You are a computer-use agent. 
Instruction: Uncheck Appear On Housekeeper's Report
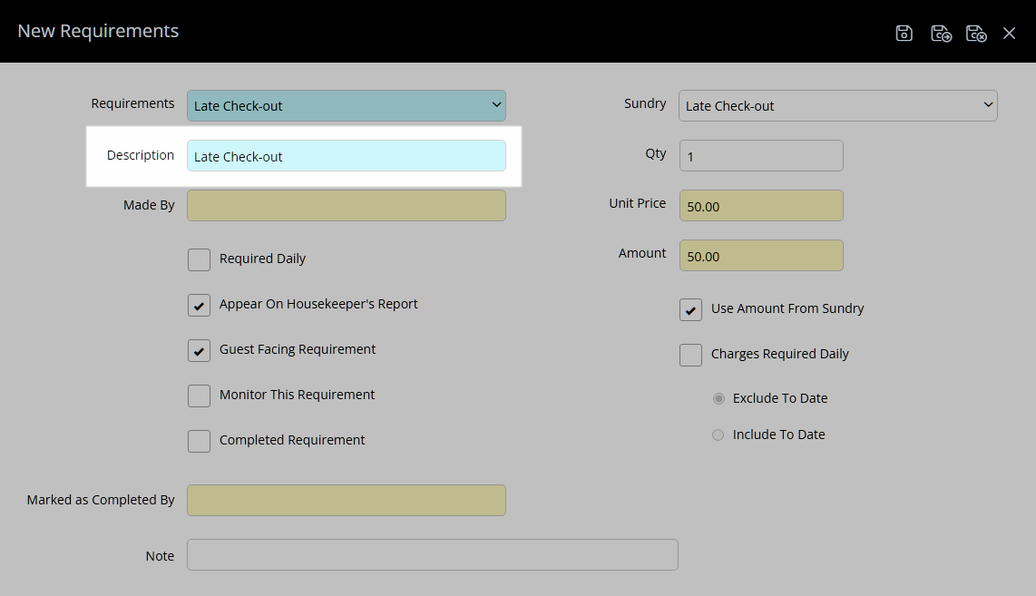pos(199,306)
